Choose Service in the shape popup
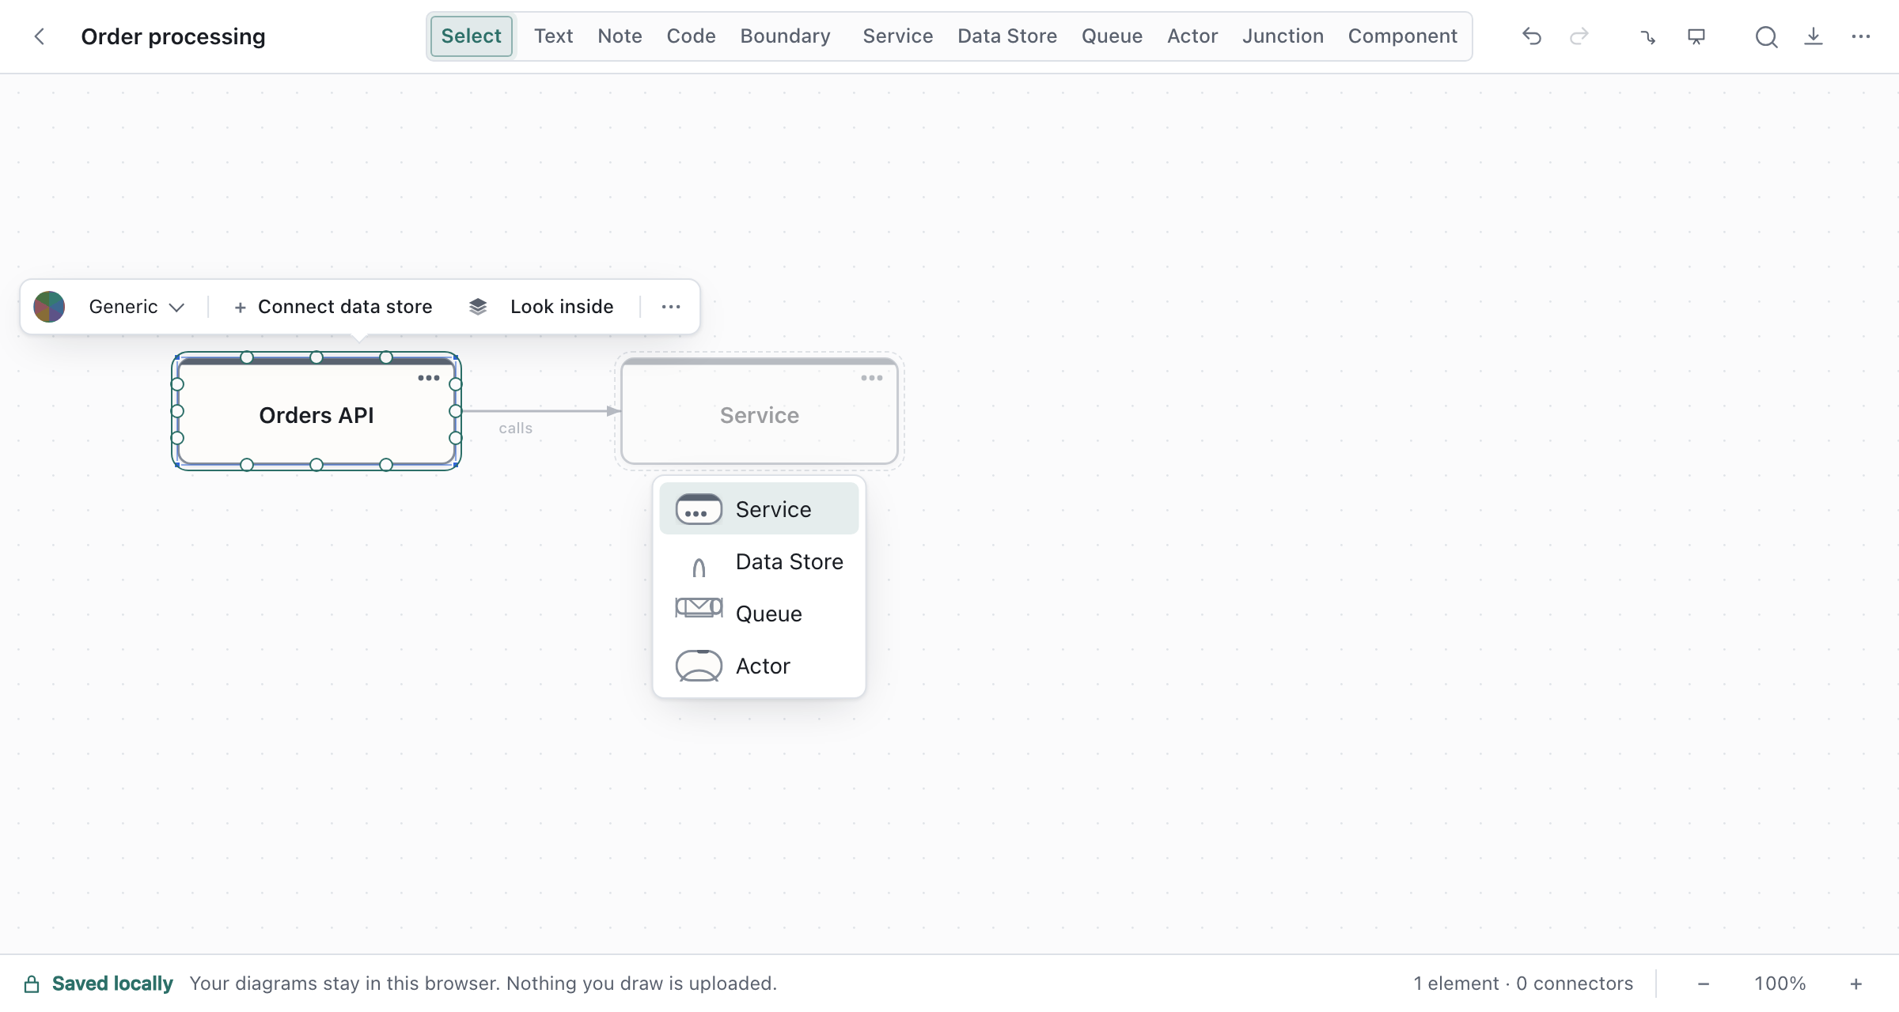Screen dimensions: 1899x1012 pos(759,509)
